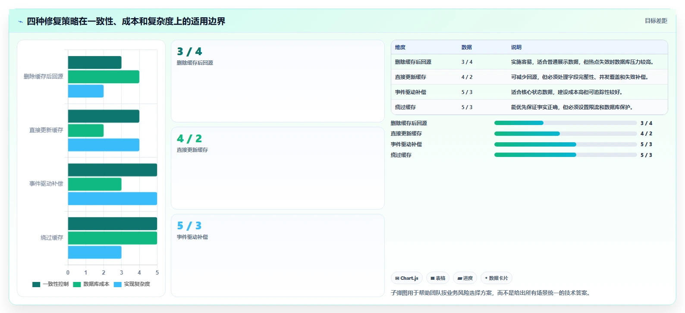Click the 可减少回源 description in the table
The width and height of the screenshot is (685, 313).
click(581, 77)
